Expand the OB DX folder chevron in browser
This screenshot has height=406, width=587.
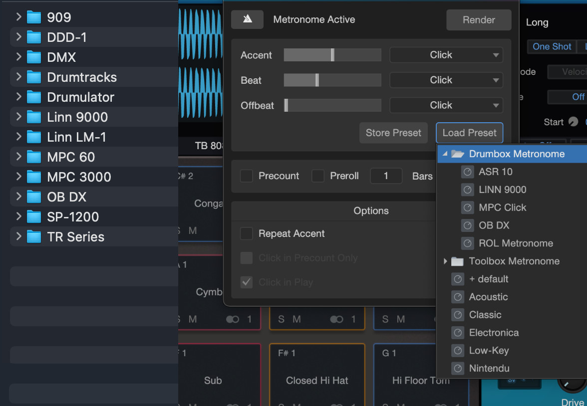point(18,197)
